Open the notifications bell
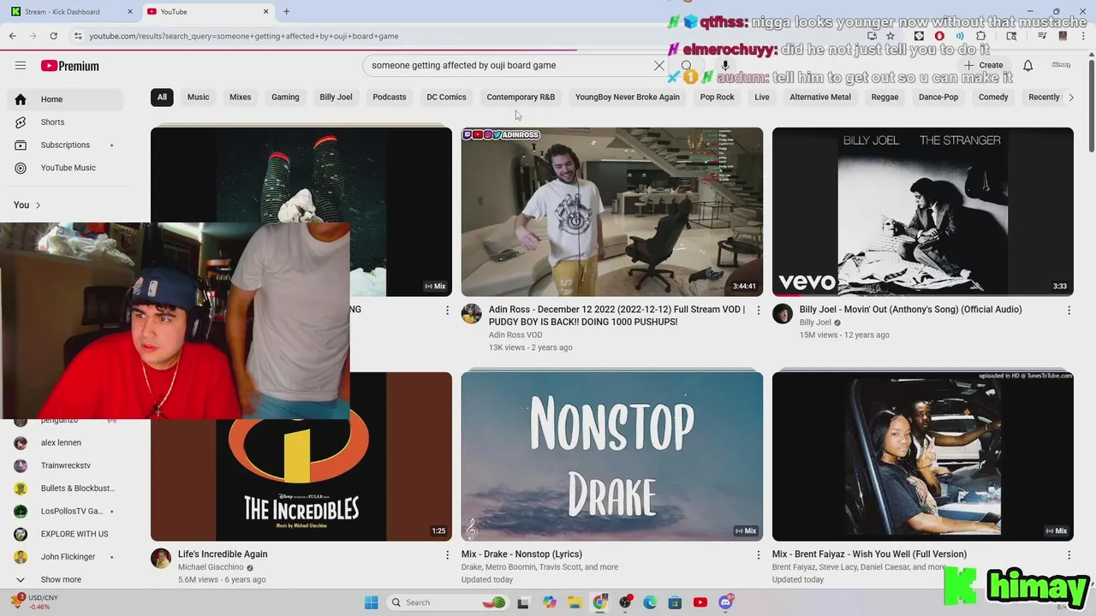The image size is (1096, 616). 1027,65
